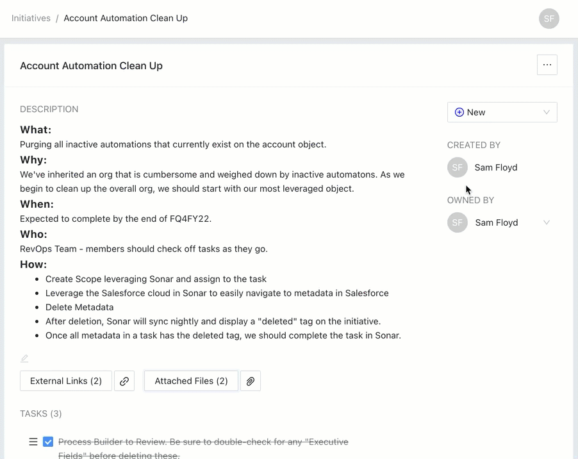
Task: Click the plus circle icon in status box
Action: pyautogui.click(x=459, y=112)
